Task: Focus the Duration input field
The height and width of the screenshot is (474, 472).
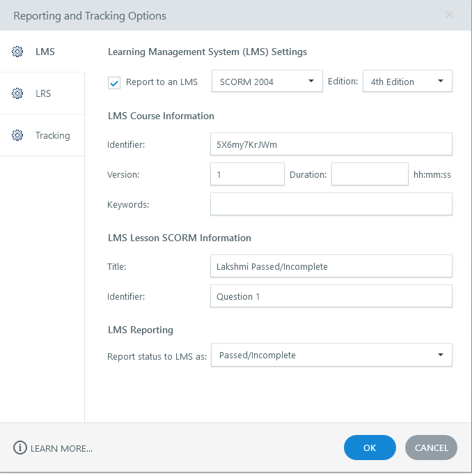Action: click(x=369, y=174)
